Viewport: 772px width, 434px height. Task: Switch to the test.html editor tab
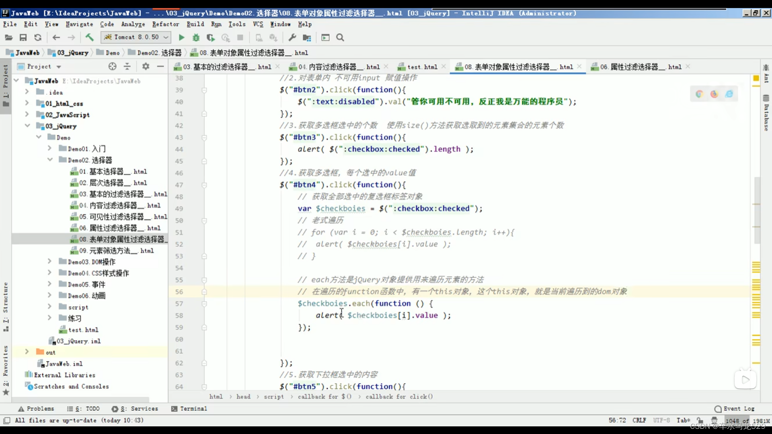coord(422,67)
